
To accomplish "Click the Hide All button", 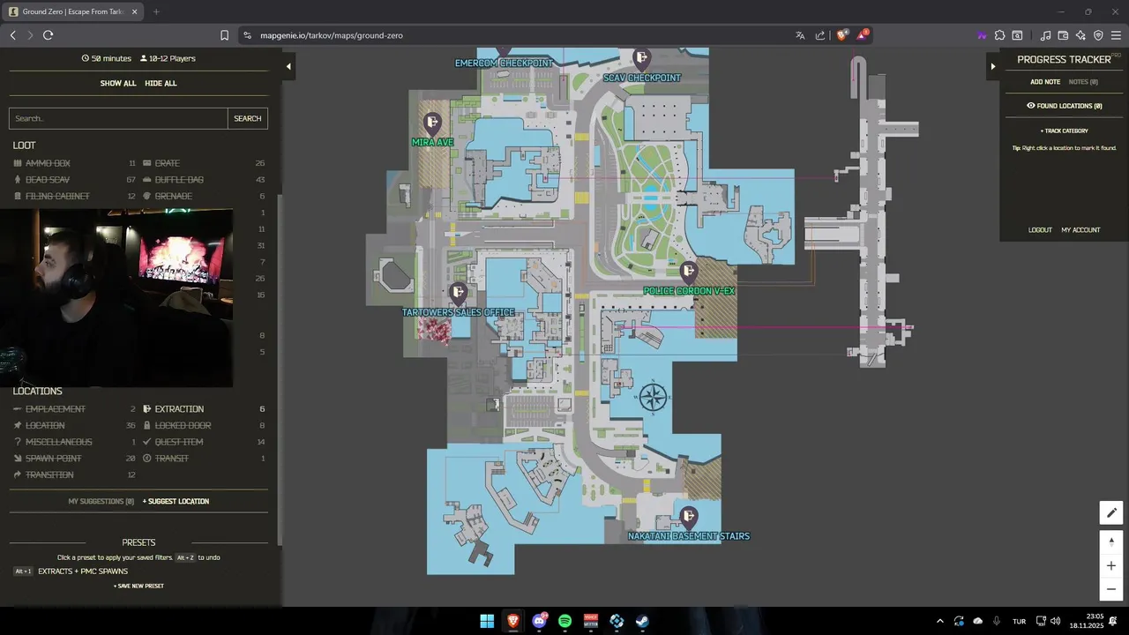I will click(161, 83).
